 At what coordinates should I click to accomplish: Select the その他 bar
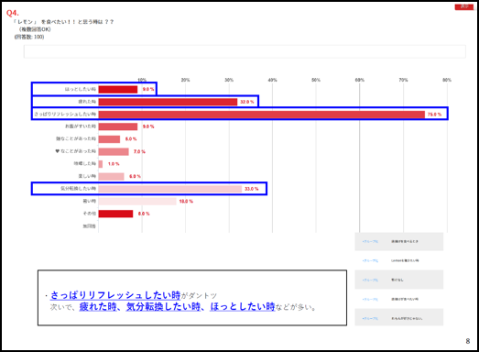[x=115, y=214]
